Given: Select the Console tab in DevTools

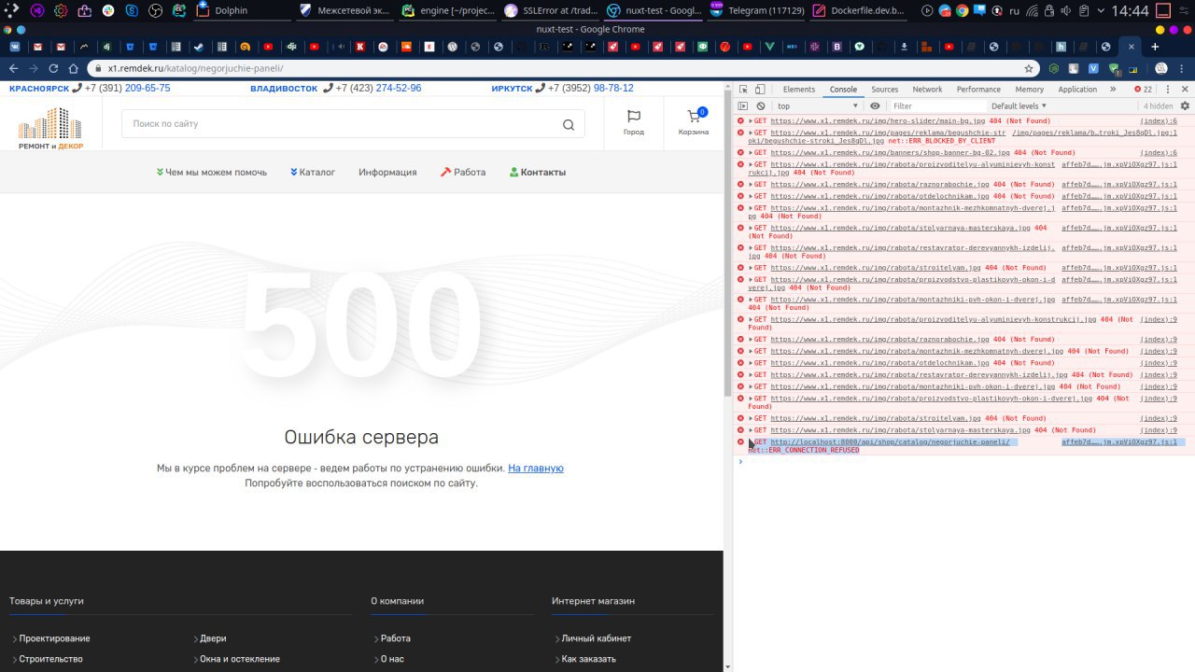Looking at the screenshot, I should (x=843, y=90).
